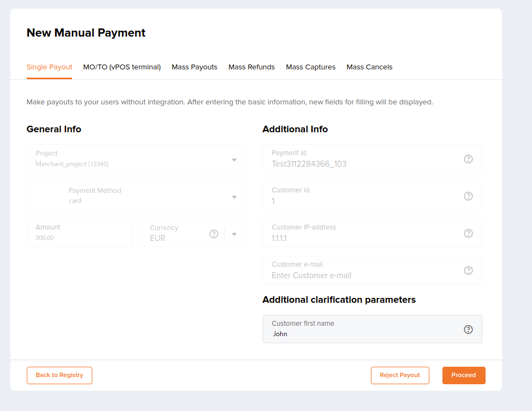Switch to MO/TO (vPOS terminal) tab

(122, 67)
